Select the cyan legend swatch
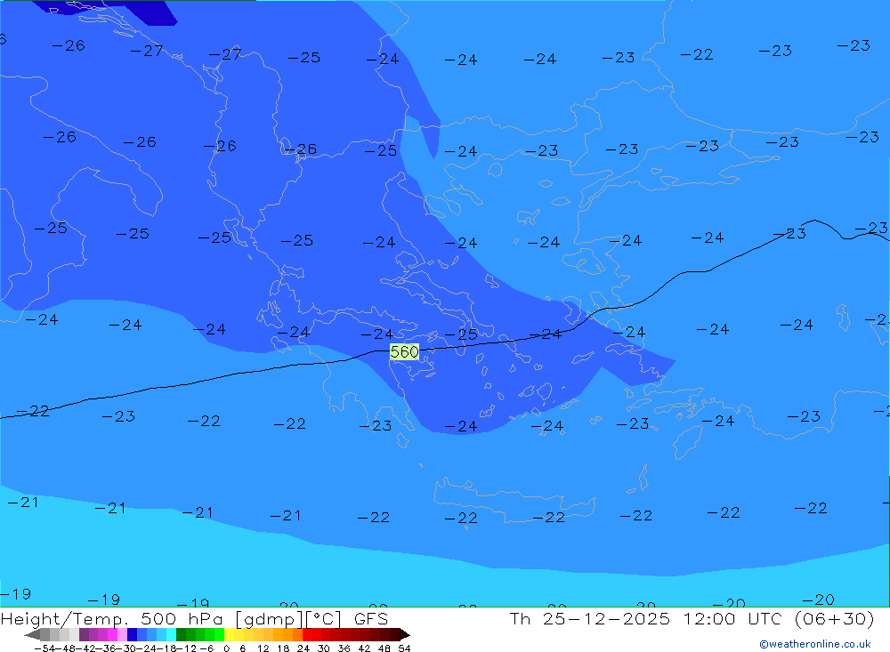Screen dimensions: 890x652 (x=171, y=634)
